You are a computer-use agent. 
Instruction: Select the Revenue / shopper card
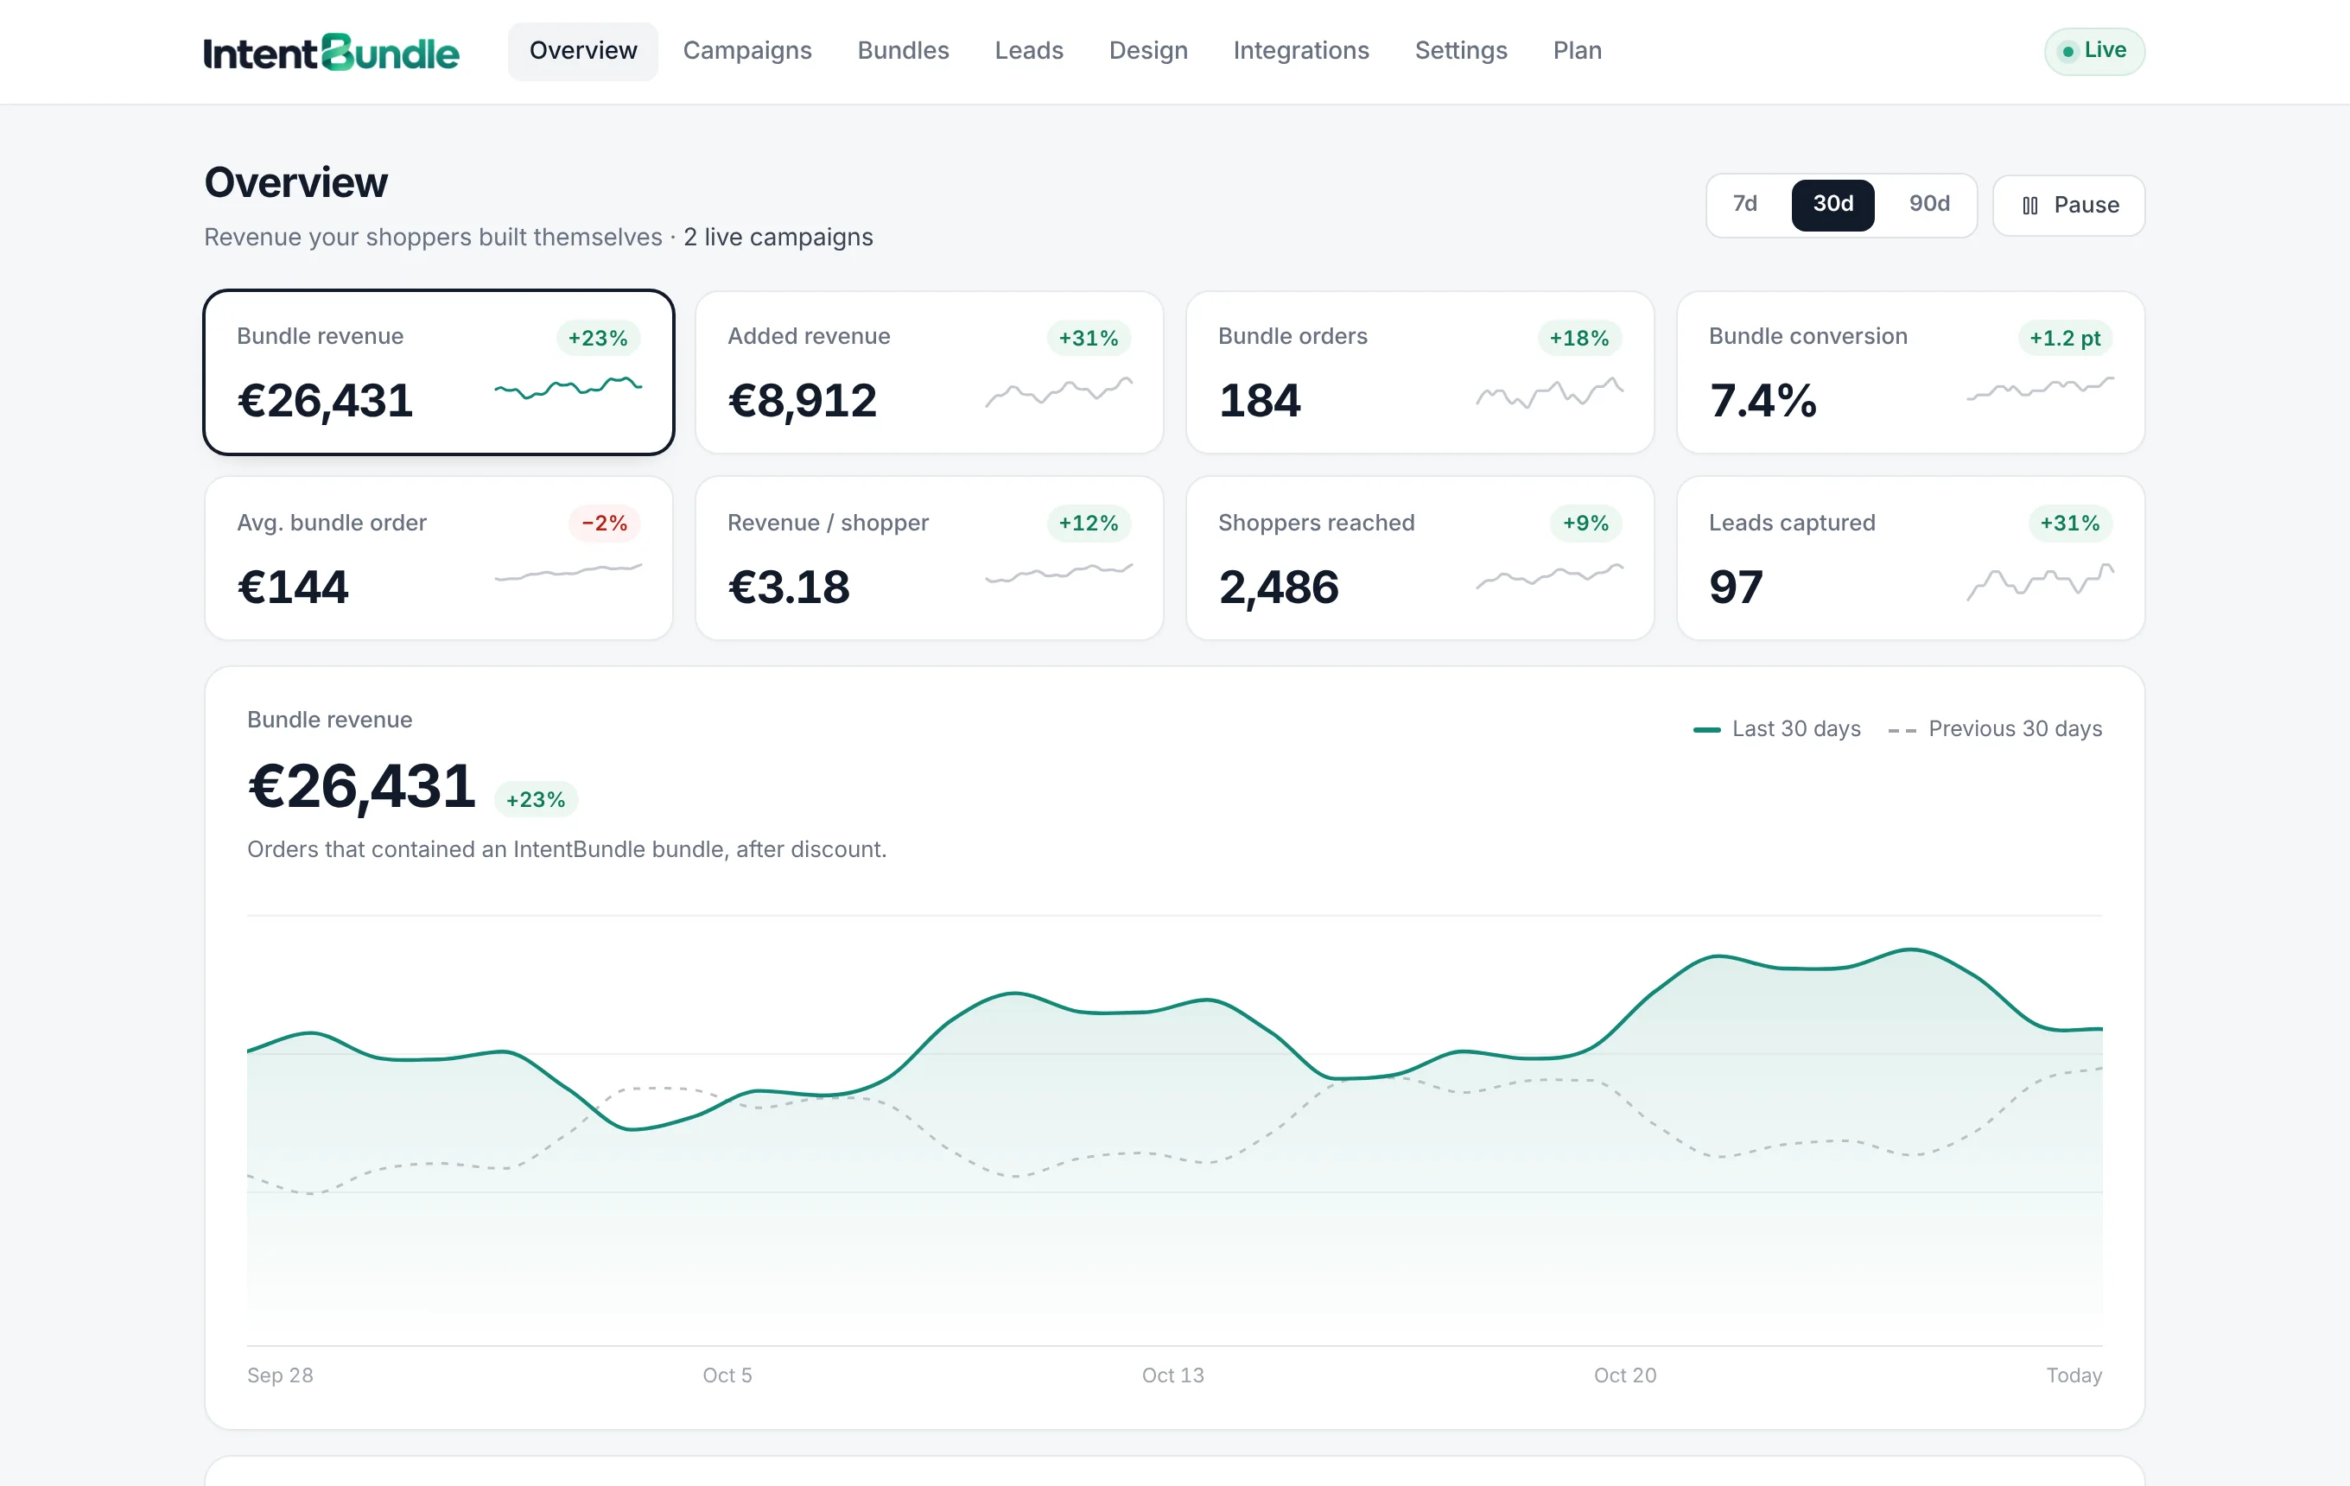point(929,558)
